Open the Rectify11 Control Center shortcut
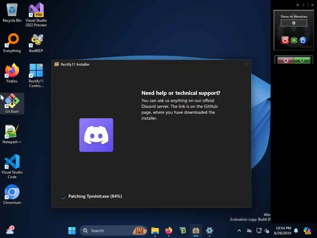 [36, 75]
